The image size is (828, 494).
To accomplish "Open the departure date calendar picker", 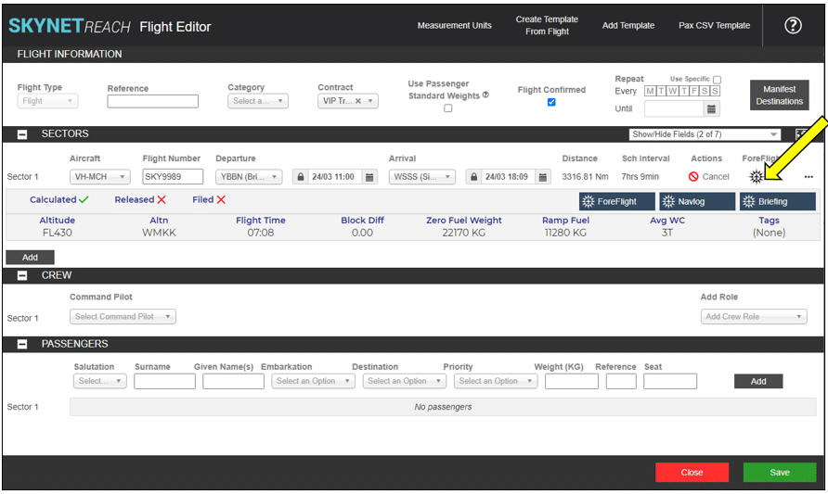I will click(x=369, y=177).
